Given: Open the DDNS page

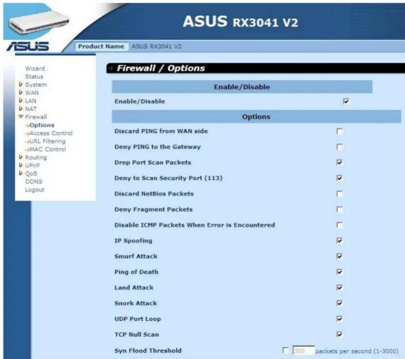Looking at the screenshot, I should 34,182.
